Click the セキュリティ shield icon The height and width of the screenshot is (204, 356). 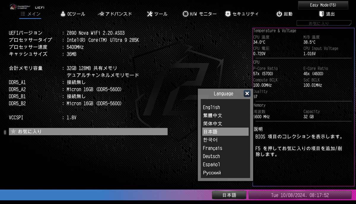point(228,14)
